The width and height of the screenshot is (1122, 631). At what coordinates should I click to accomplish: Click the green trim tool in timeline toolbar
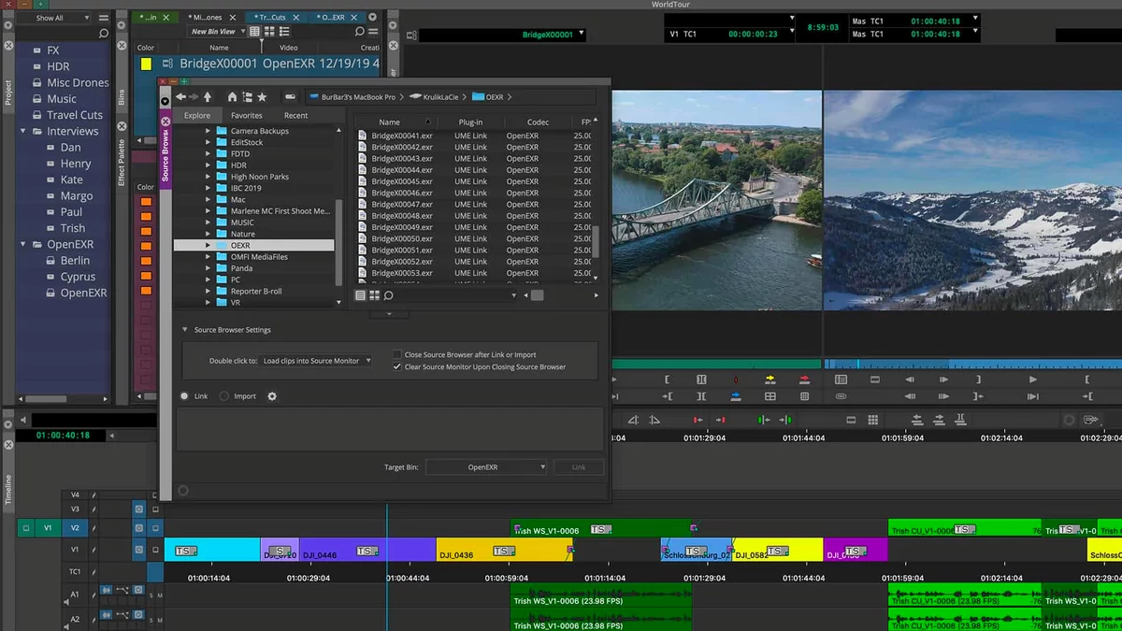click(764, 421)
